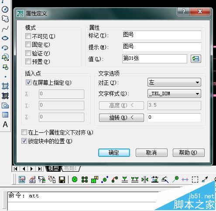
Task: Select the Spline curve tool
Action: [x=5, y=29]
